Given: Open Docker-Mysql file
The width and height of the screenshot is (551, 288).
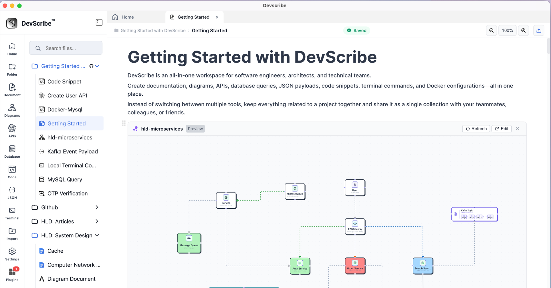Looking at the screenshot, I should [70, 109].
